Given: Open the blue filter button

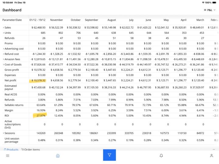Looking at the screenshot, I should [109, 155].
